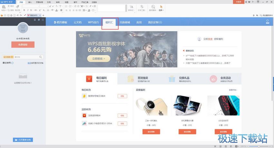Switch to the 插入 ribbon tab
The width and height of the screenshot is (274, 148).
(30, 2)
